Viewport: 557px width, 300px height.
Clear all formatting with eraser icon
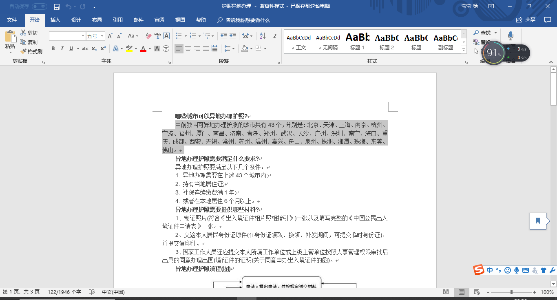(148, 36)
